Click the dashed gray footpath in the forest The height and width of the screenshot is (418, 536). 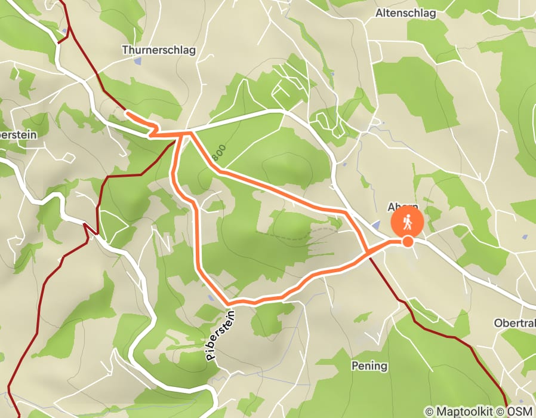click(x=294, y=233)
